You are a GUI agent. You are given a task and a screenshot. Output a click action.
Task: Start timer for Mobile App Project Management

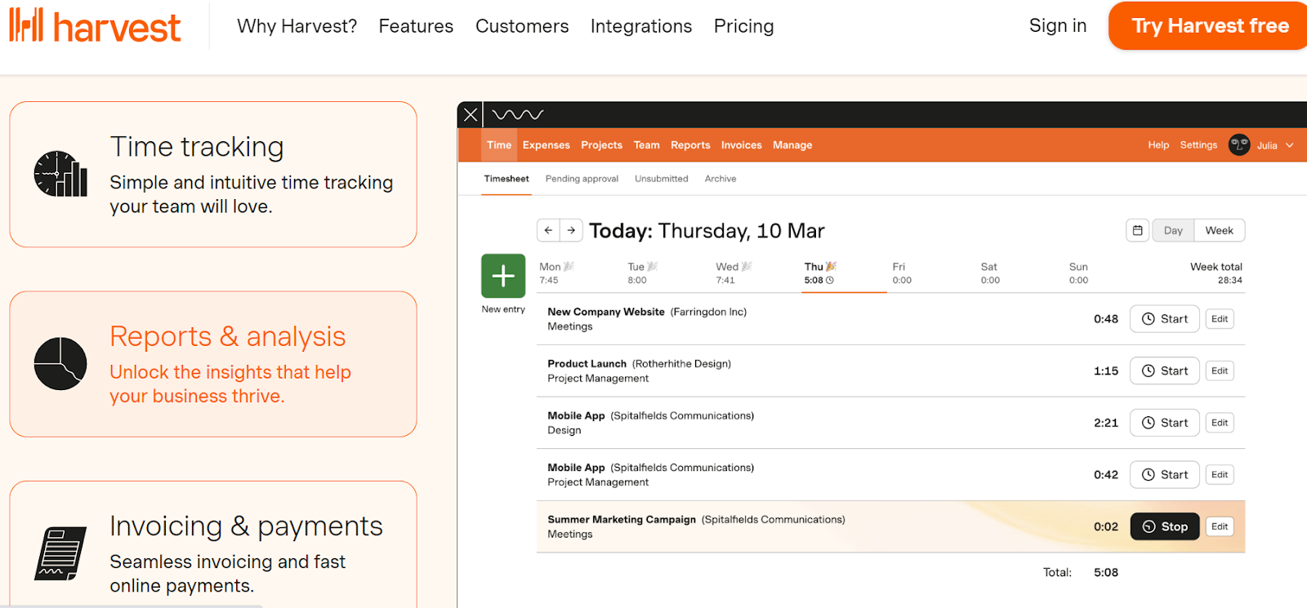pos(1164,474)
